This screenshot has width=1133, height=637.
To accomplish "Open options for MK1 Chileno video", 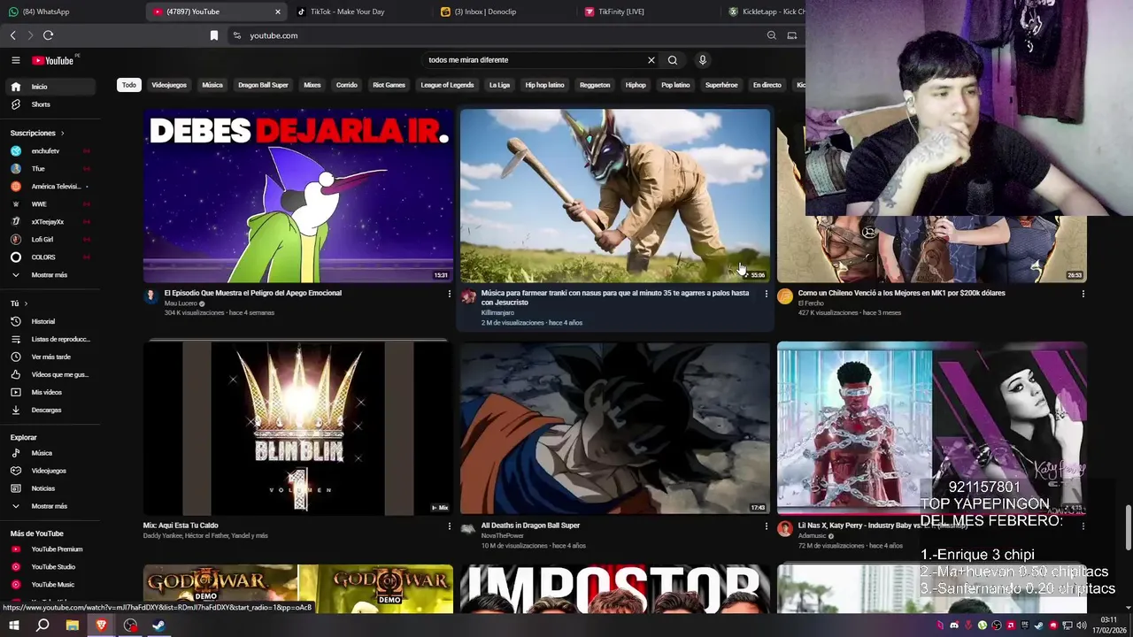I will click(1083, 294).
